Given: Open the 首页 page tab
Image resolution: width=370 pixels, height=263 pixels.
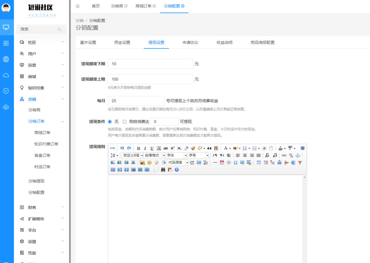Looking at the screenshot, I should (x=96, y=6).
